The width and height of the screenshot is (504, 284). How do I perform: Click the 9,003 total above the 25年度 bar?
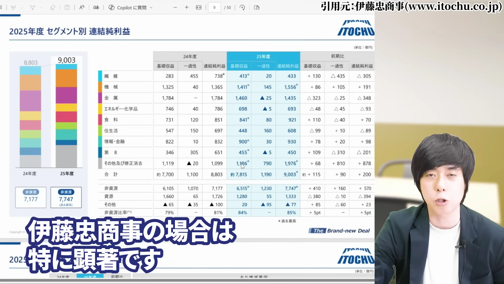66,60
